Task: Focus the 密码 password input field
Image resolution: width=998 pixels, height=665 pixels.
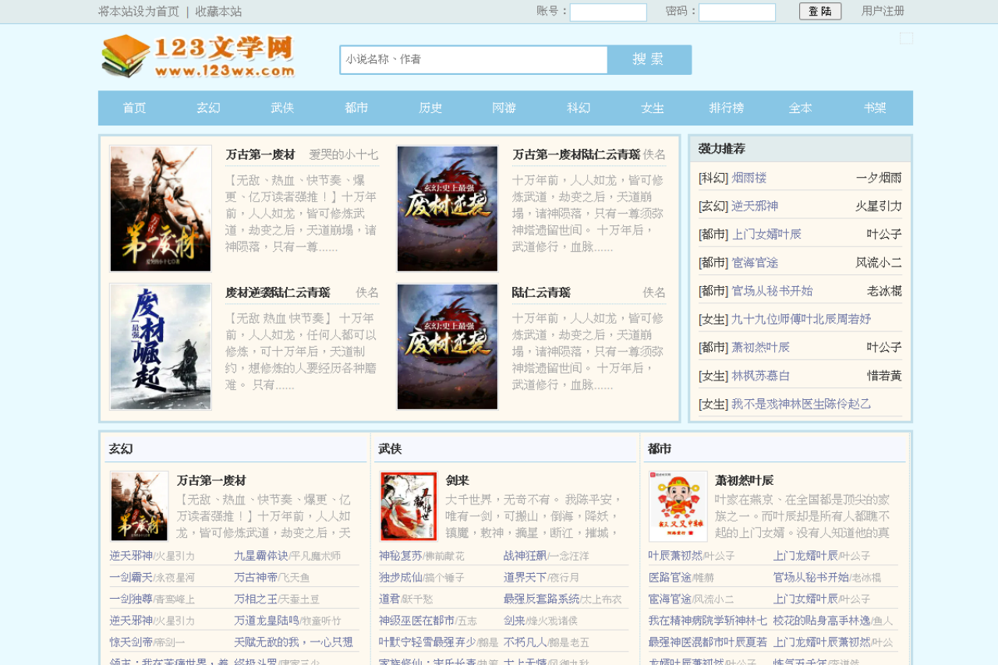Action: [737, 12]
